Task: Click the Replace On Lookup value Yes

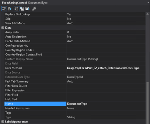Action: (69, 14)
